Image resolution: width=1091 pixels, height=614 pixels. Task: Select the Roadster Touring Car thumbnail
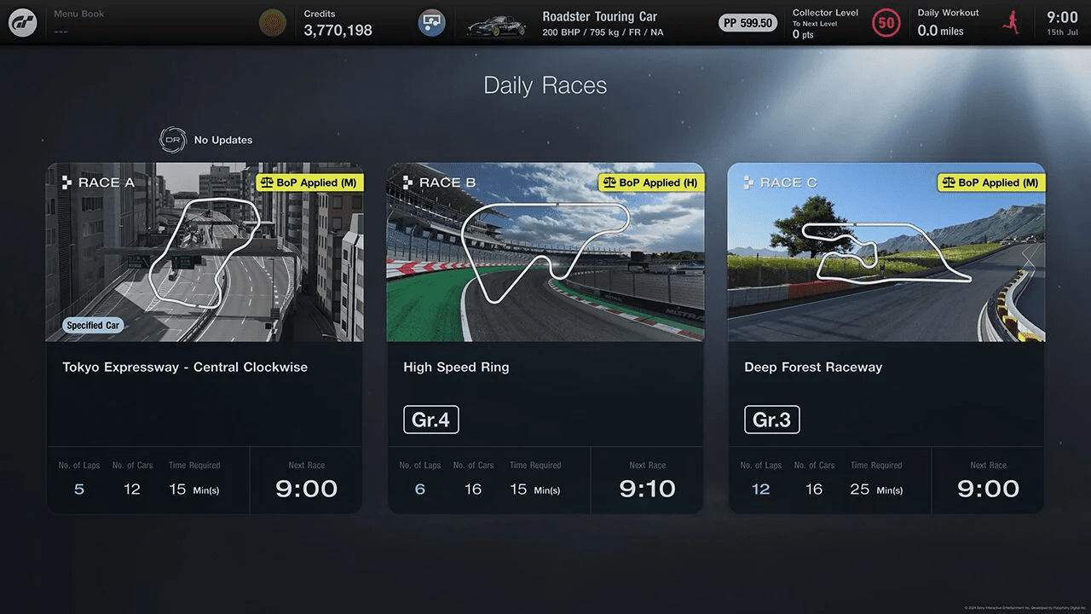(496, 26)
